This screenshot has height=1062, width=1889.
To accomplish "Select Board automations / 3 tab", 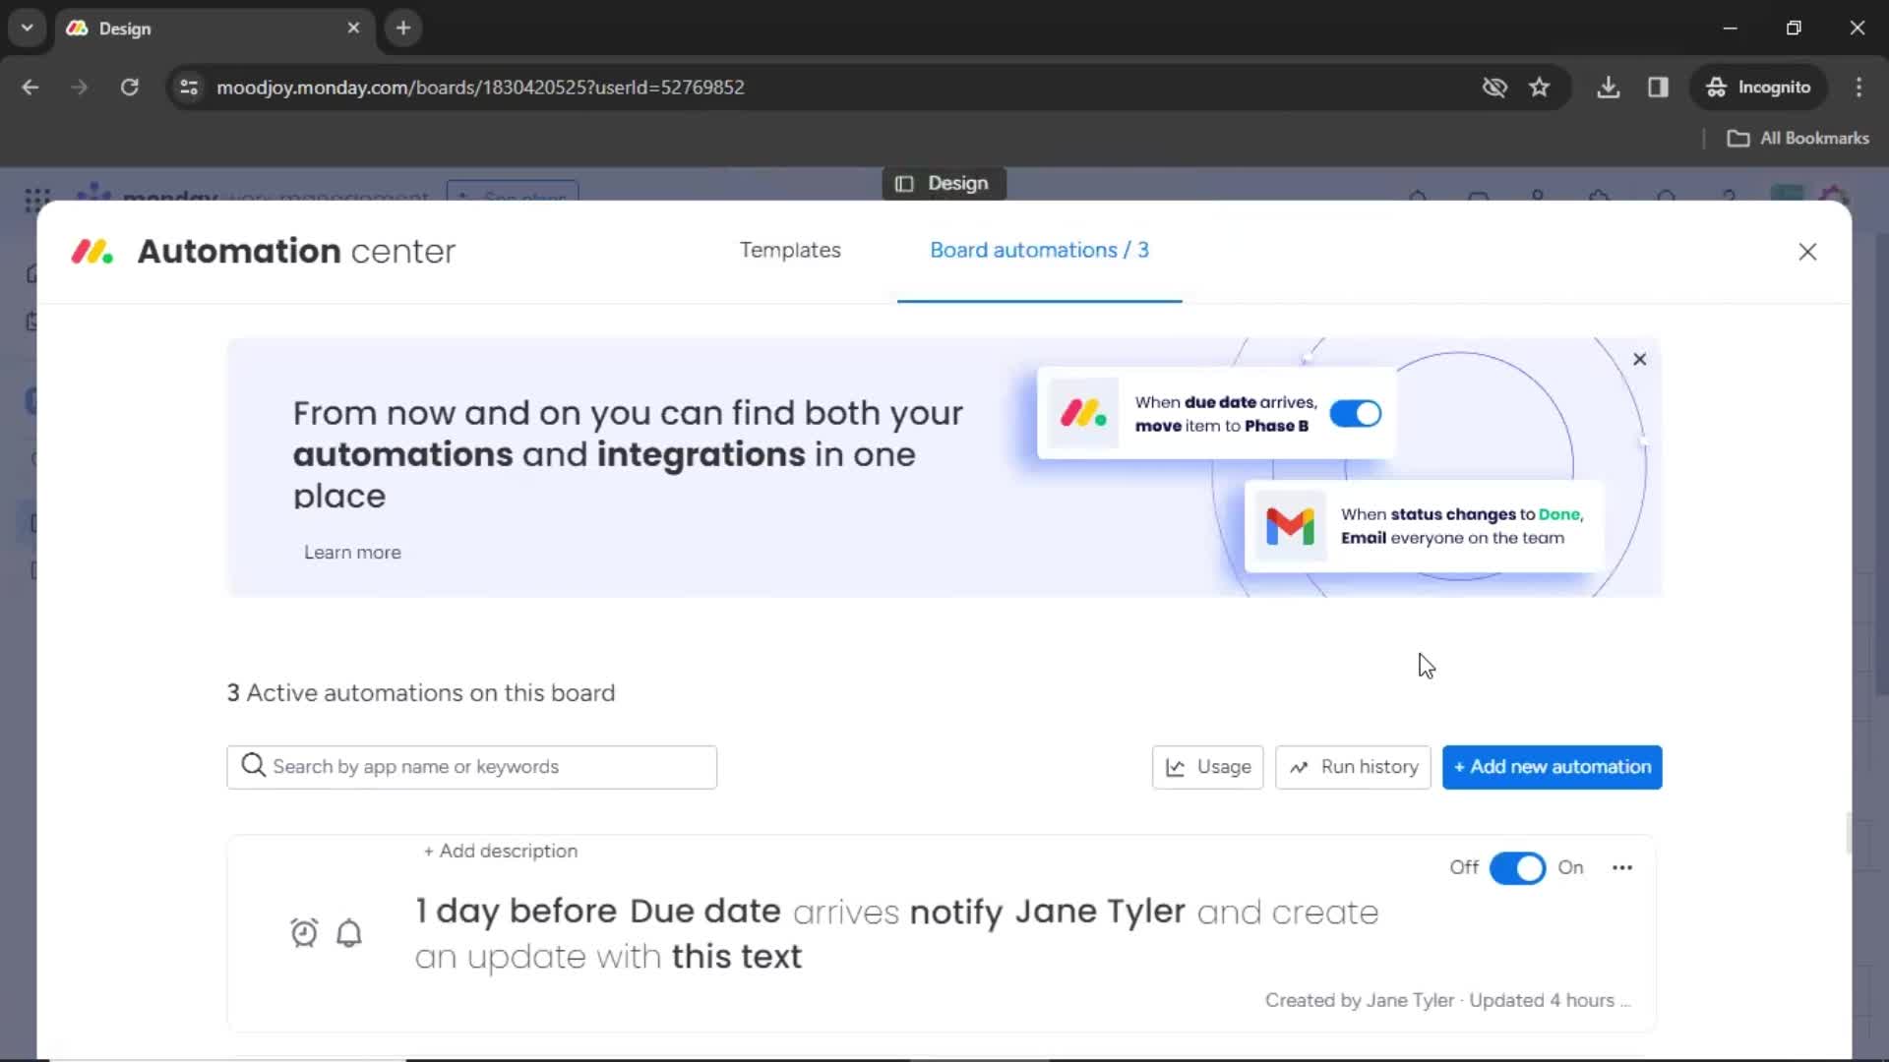I will [x=1039, y=249].
